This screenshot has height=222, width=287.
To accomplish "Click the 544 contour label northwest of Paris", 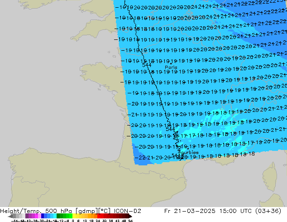I will [x=147, y=65].
